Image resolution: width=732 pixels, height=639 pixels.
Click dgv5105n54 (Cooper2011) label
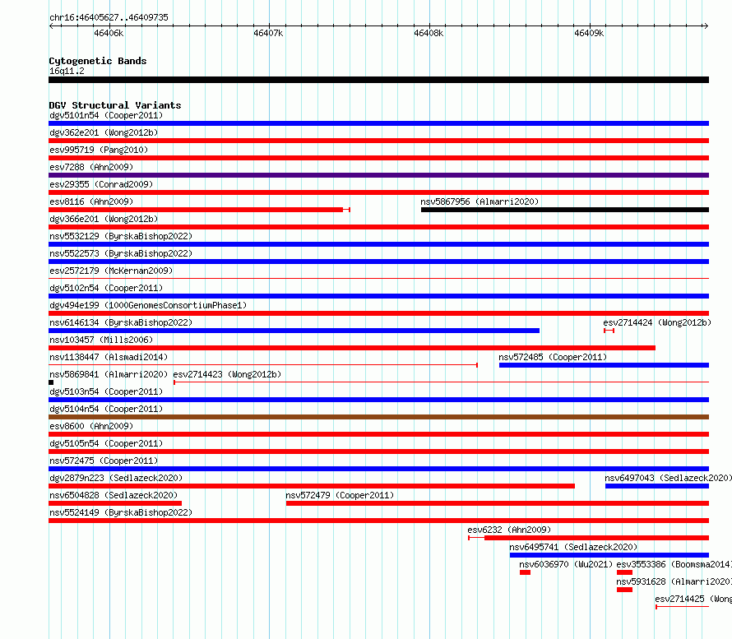tap(106, 443)
